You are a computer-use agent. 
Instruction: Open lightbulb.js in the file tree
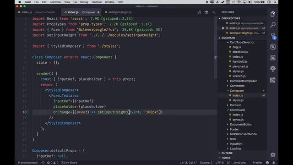[x=240, y=61]
